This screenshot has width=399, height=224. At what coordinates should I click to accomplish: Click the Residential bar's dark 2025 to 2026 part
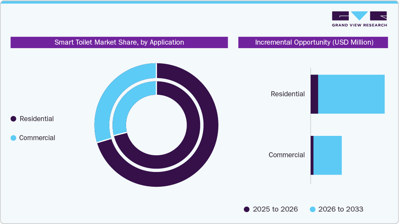(315, 94)
